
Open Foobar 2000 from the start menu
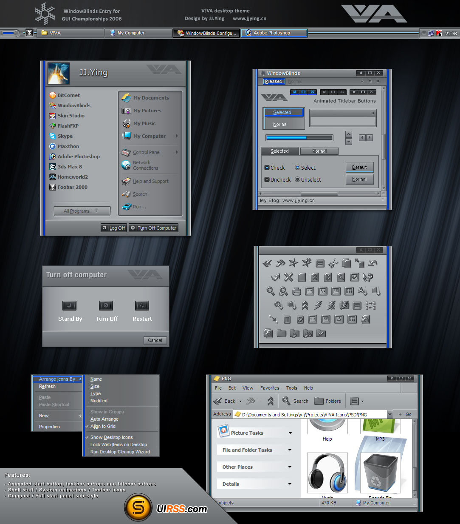click(68, 187)
